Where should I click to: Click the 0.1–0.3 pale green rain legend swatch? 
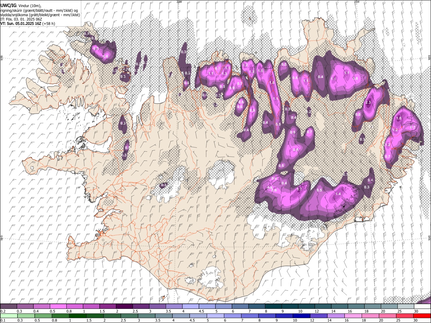click(9, 316)
